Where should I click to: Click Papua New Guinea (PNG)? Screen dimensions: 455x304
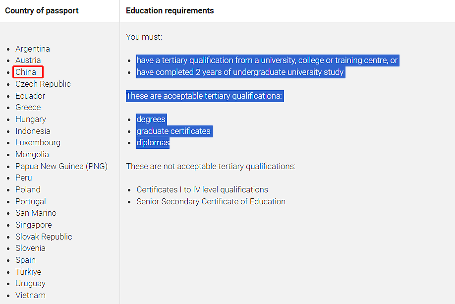[x=61, y=166]
